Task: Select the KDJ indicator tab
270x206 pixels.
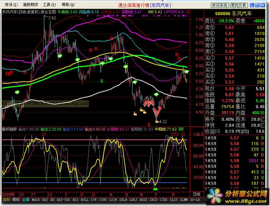Action: coord(45,200)
